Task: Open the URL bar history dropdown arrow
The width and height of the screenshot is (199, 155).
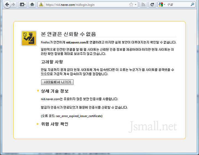Action: 135,5
